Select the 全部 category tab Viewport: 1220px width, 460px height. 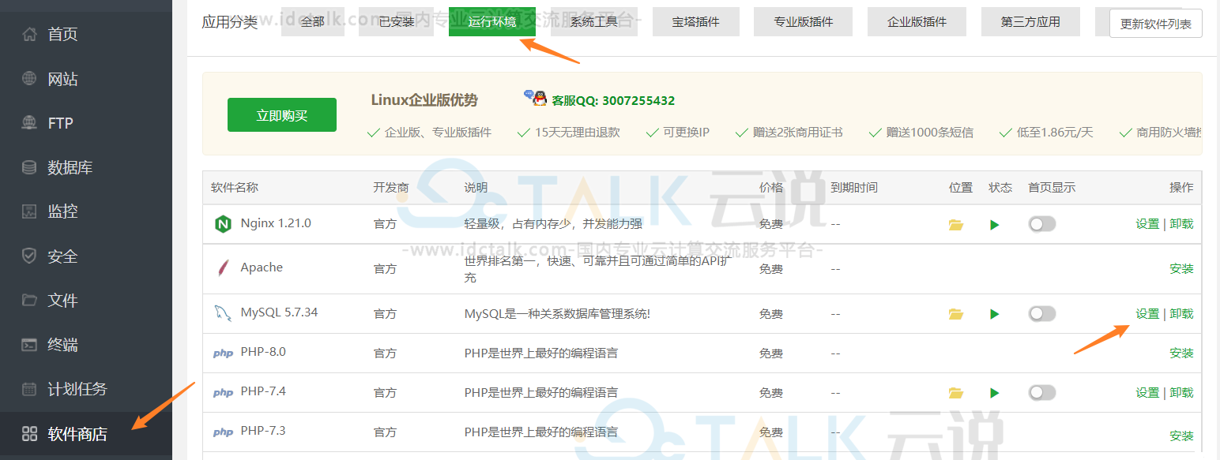point(313,21)
